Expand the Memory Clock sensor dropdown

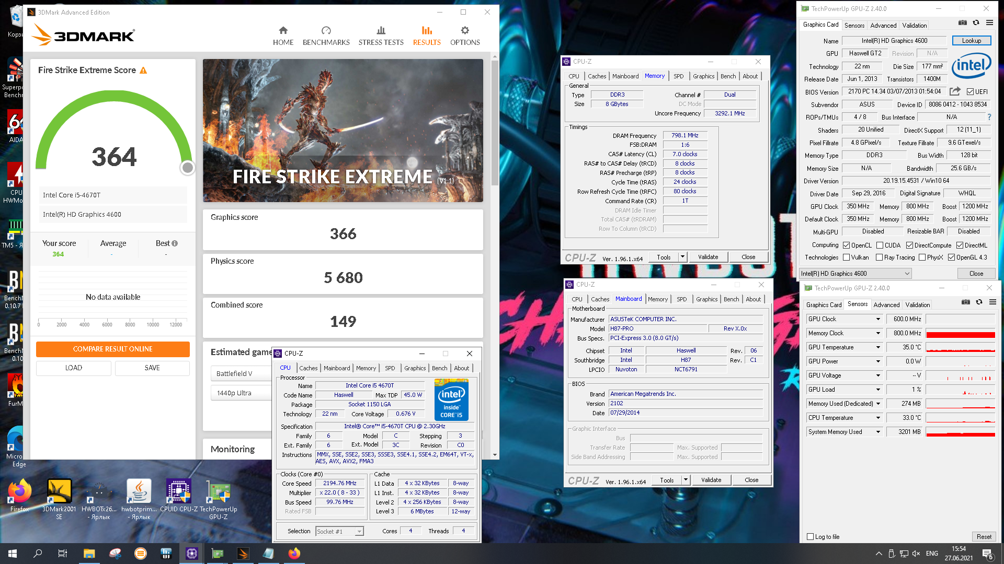(878, 333)
